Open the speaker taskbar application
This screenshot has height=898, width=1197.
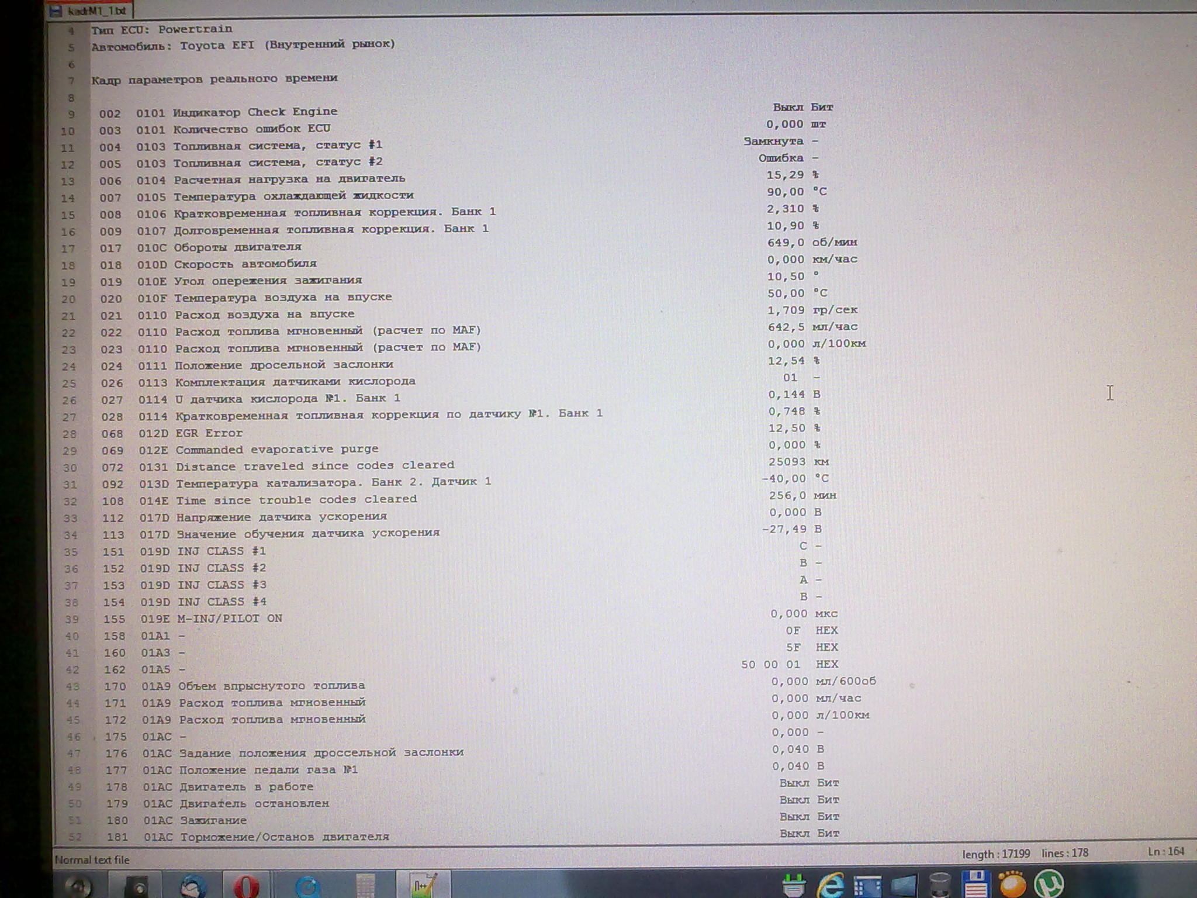point(138,886)
